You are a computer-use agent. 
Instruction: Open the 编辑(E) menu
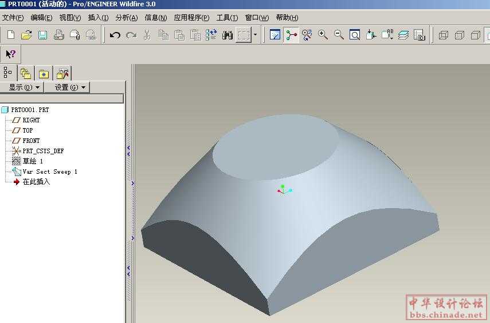click(41, 18)
